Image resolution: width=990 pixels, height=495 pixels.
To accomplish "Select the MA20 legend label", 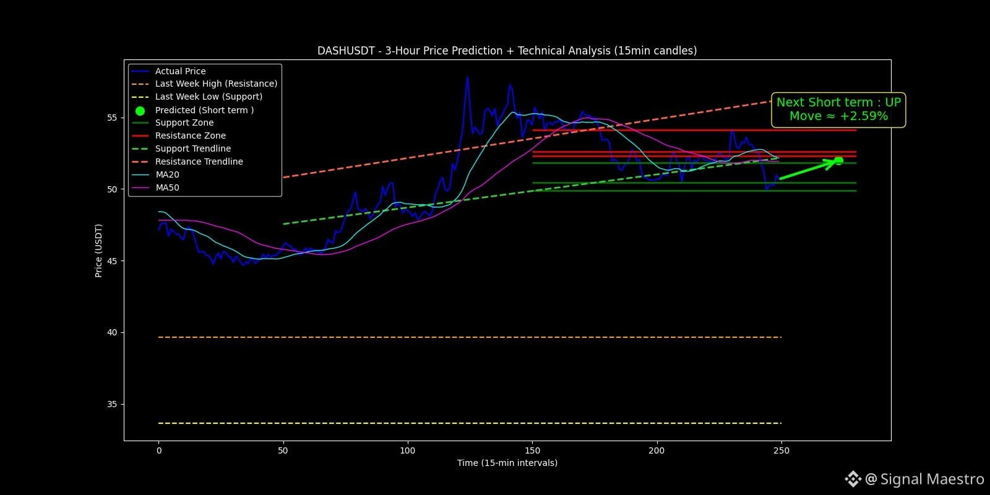I will click(167, 174).
